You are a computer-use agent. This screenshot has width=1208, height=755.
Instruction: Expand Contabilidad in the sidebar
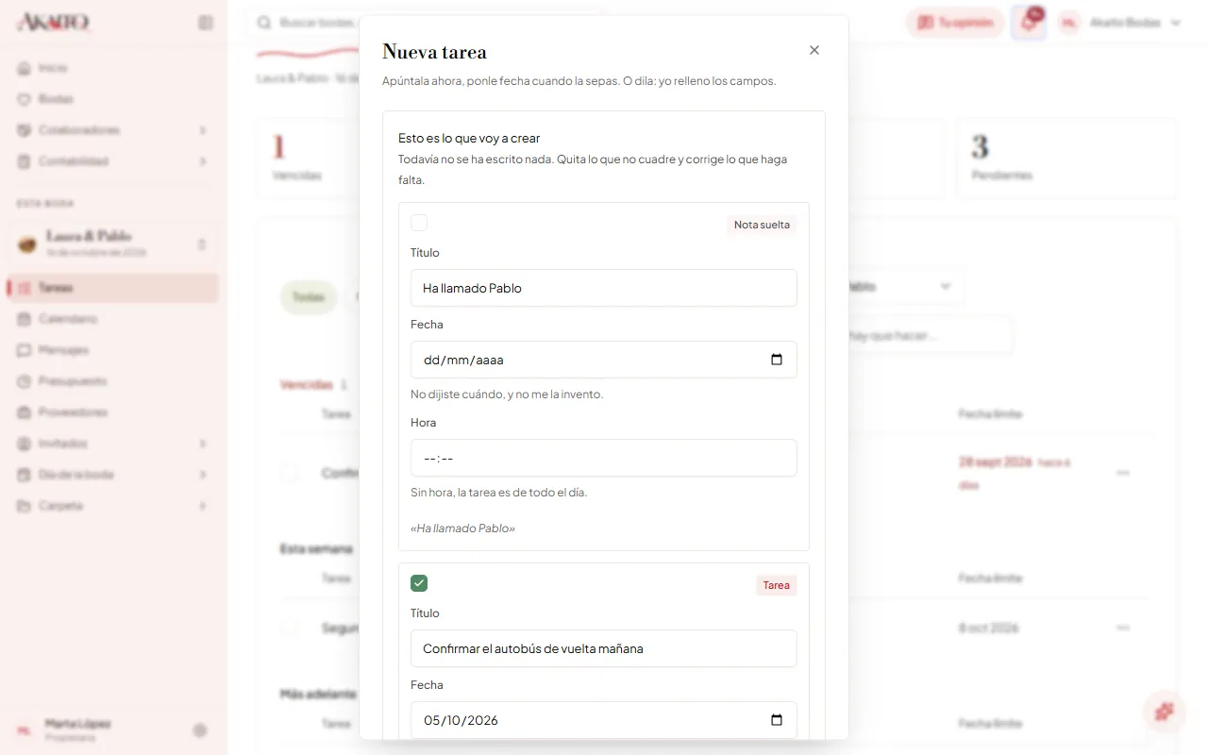pos(113,161)
